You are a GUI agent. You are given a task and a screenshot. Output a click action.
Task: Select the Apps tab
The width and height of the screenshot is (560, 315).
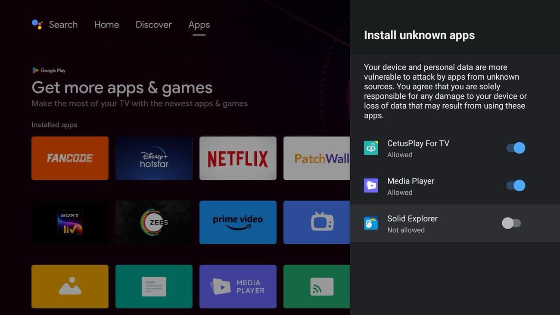(x=199, y=25)
